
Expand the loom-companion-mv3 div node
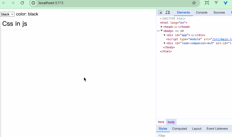tap(165, 43)
